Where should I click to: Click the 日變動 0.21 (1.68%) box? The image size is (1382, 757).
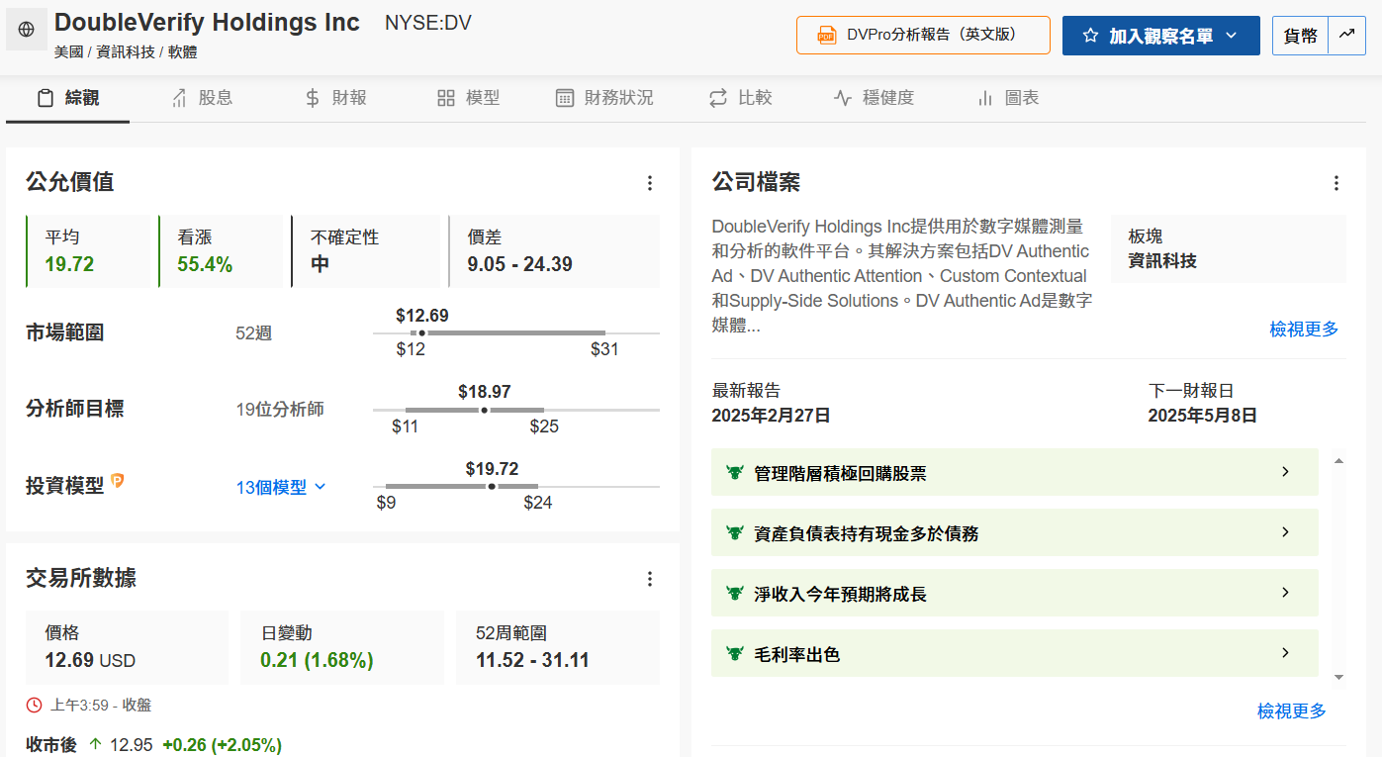[342, 647]
